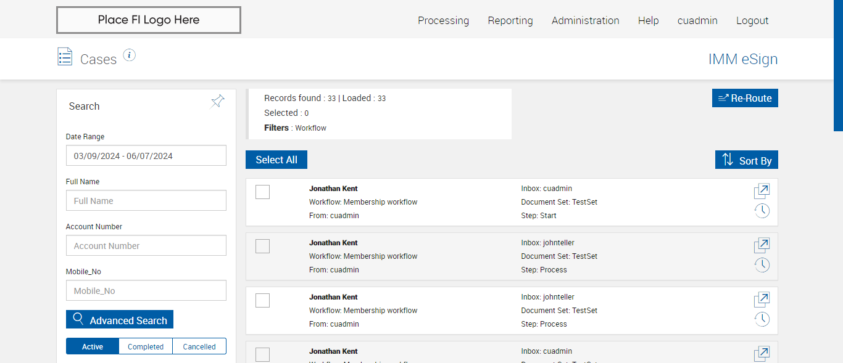Check the first Jonathan Kent case checkbox

(262, 192)
